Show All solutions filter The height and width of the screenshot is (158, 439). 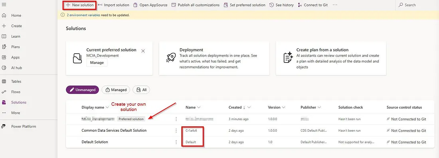[x=141, y=90]
